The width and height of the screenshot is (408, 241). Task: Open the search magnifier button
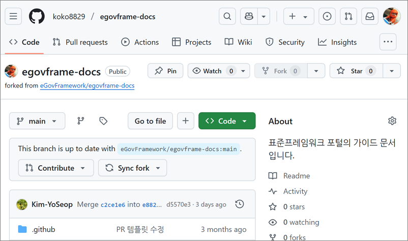(x=227, y=16)
